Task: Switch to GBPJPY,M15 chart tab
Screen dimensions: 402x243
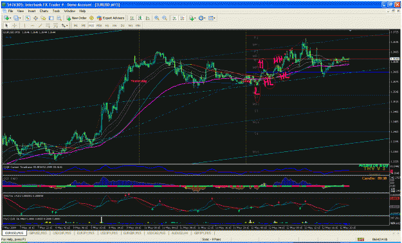Action: click(202, 233)
